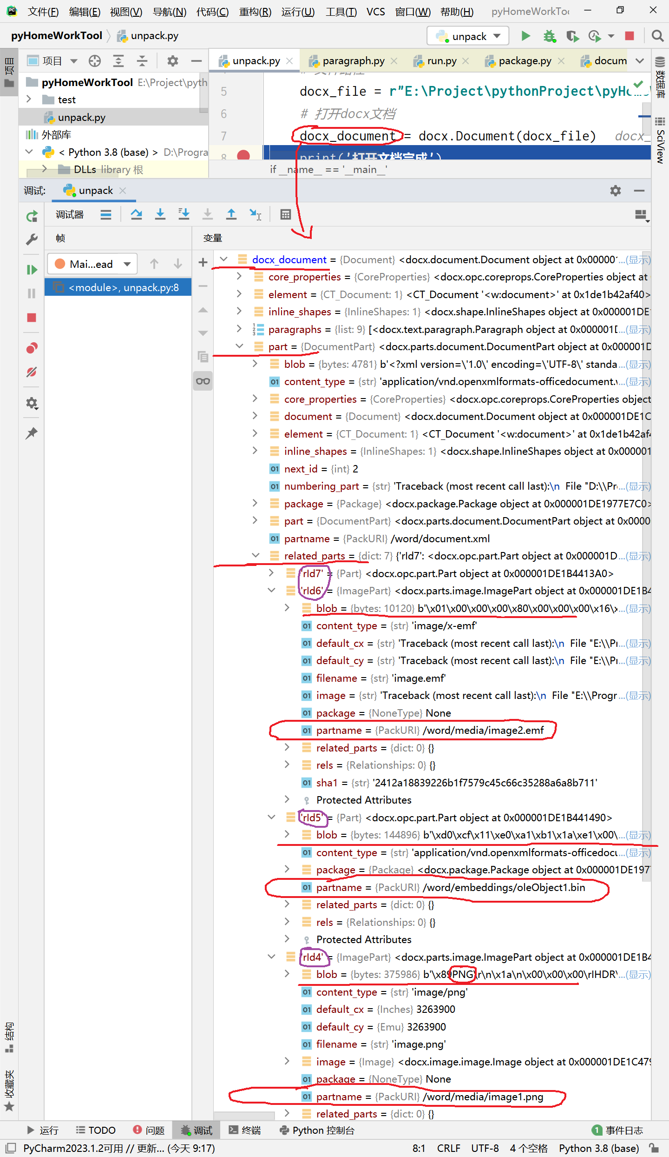Click Step Out in debugger toolbar

[x=231, y=214]
